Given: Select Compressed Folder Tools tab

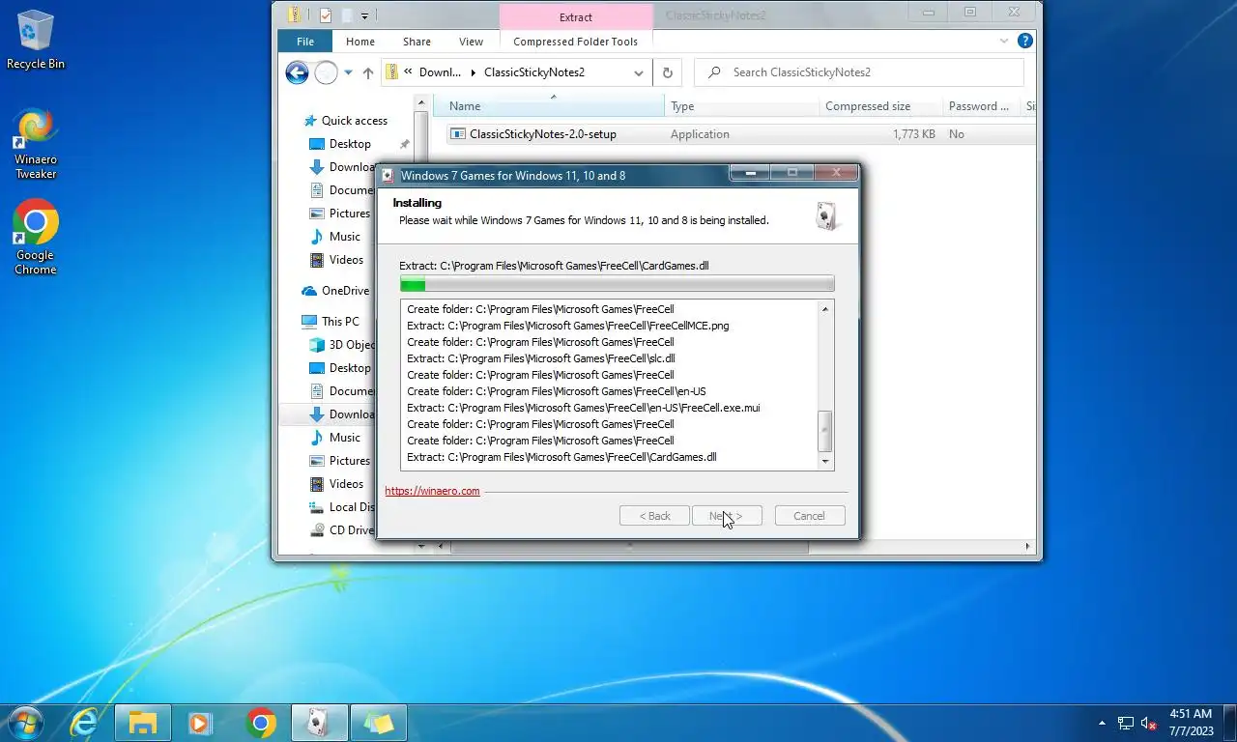Looking at the screenshot, I should click(x=576, y=42).
